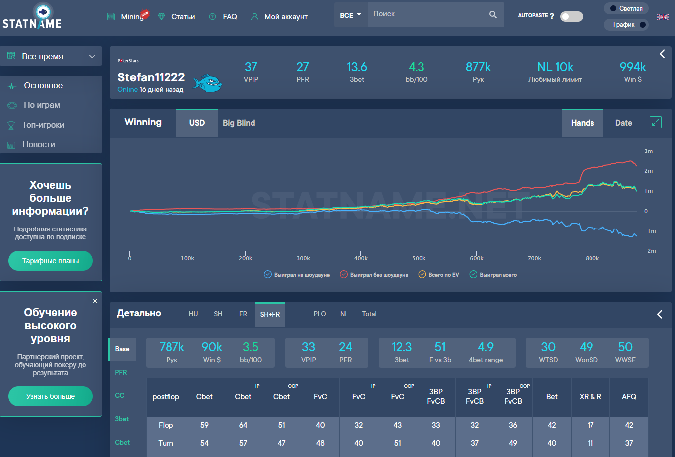675x457 pixels.
Task: Open the PFR stats section
Action: (121, 372)
